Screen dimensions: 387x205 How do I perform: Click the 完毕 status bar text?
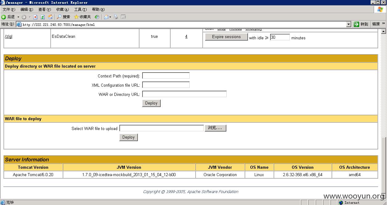(10, 203)
